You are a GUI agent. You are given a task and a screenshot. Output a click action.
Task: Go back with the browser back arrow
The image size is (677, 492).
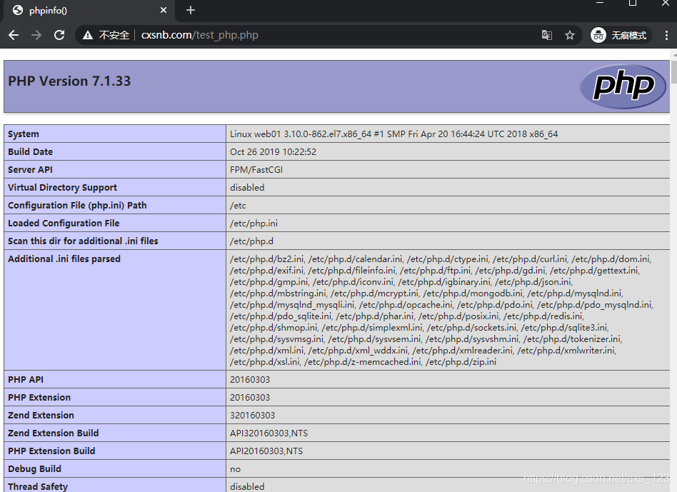[14, 35]
